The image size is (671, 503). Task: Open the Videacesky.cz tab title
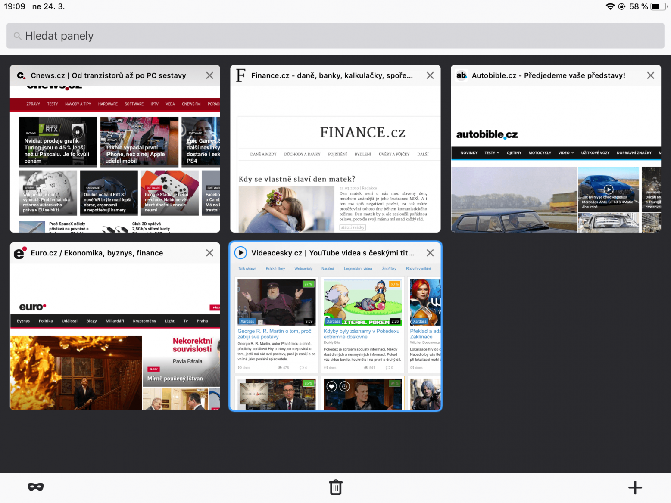333,253
